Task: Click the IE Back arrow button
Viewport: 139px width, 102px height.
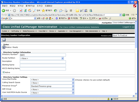Action: (4, 11)
